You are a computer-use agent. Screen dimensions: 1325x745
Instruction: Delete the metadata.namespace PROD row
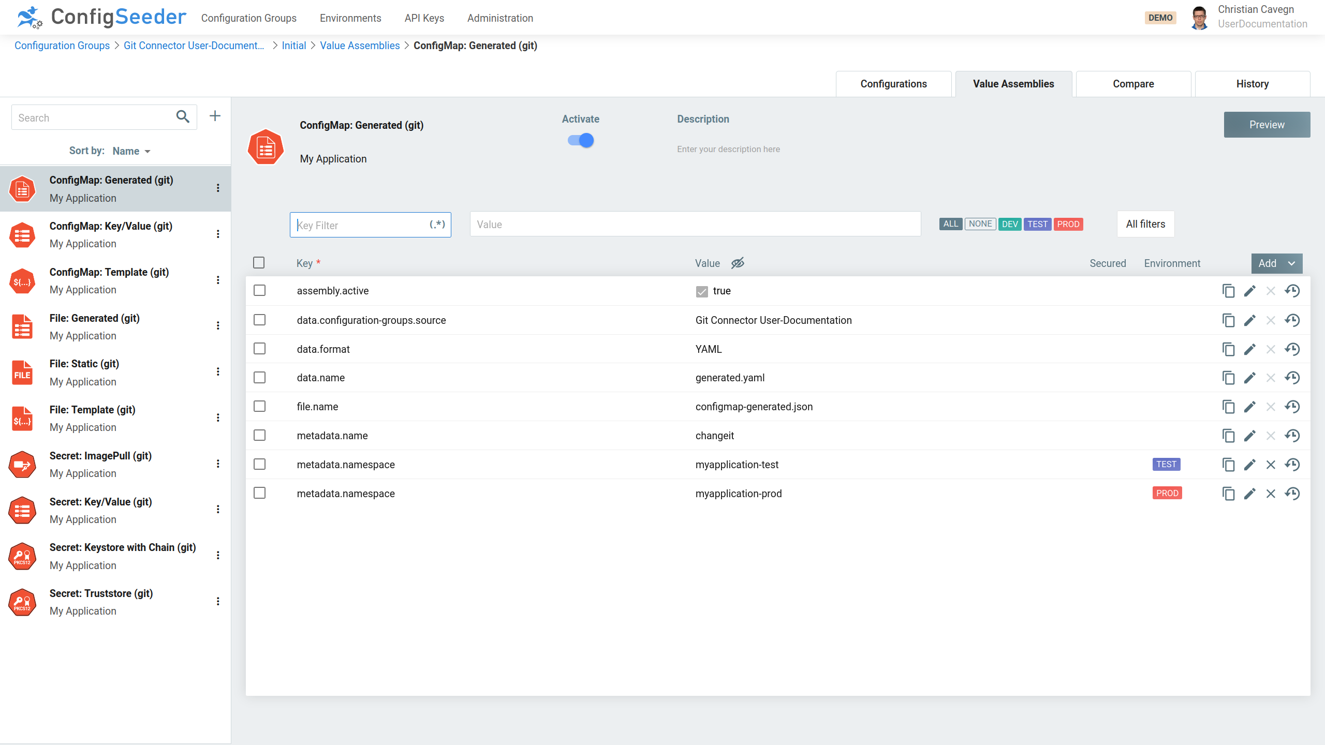(x=1271, y=494)
